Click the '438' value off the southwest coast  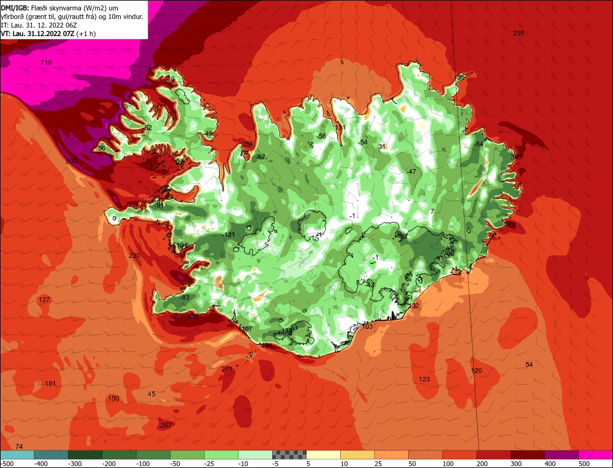(193, 315)
